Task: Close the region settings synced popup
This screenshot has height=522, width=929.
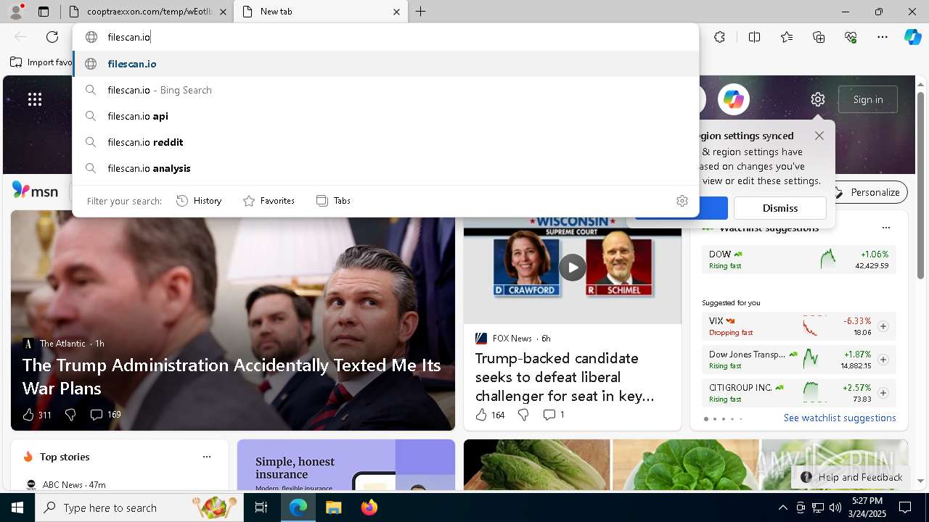Action: pyautogui.click(x=819, y=136)
